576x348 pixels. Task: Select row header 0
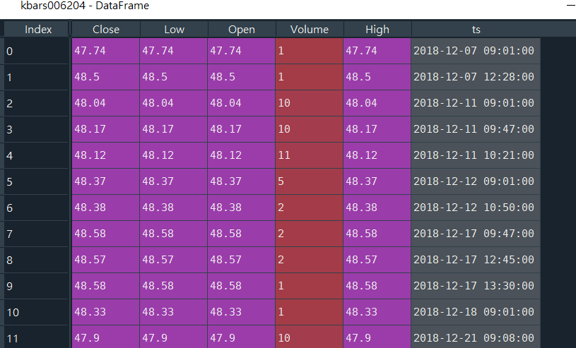36,51
